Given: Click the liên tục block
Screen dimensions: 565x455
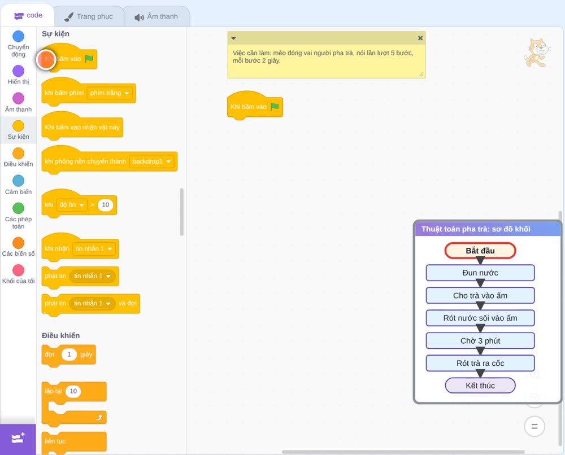Looking at the screenshot, I should click(74, 443).
